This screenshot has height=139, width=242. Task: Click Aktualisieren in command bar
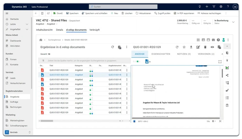tap(143, 13)
